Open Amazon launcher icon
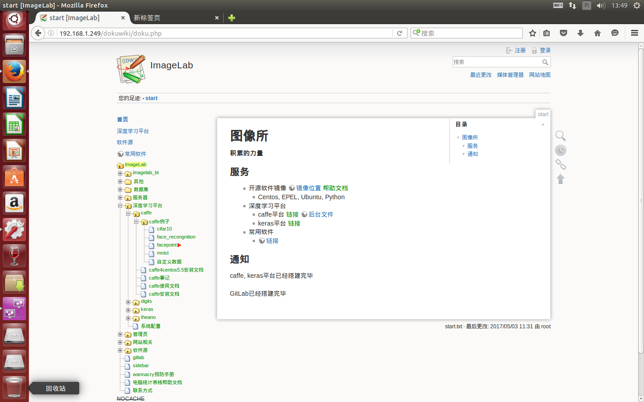This screenshot has height=402, width=644. coord(14,204)
